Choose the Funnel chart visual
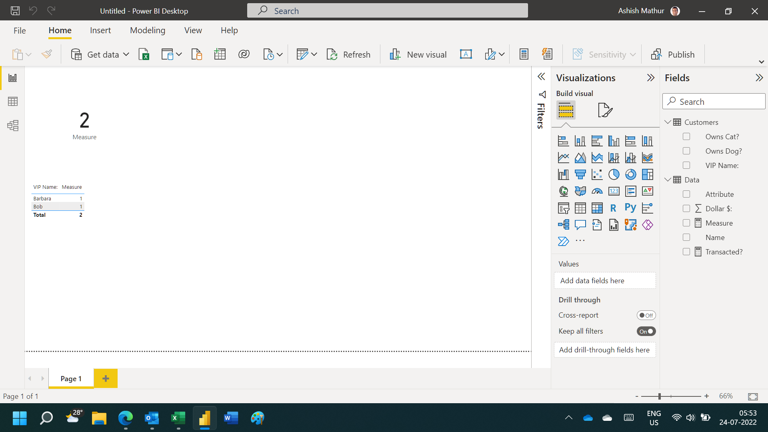Screen dimensions: 768x432 click(580, 174)
